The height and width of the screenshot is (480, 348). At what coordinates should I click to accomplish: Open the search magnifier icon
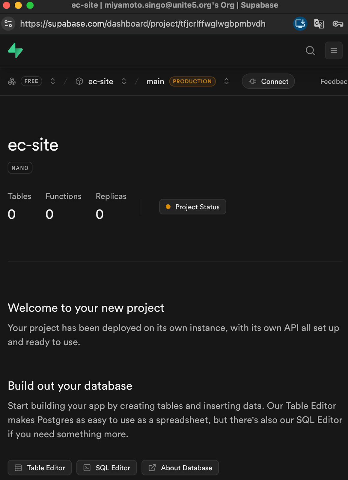coord(310,50)
